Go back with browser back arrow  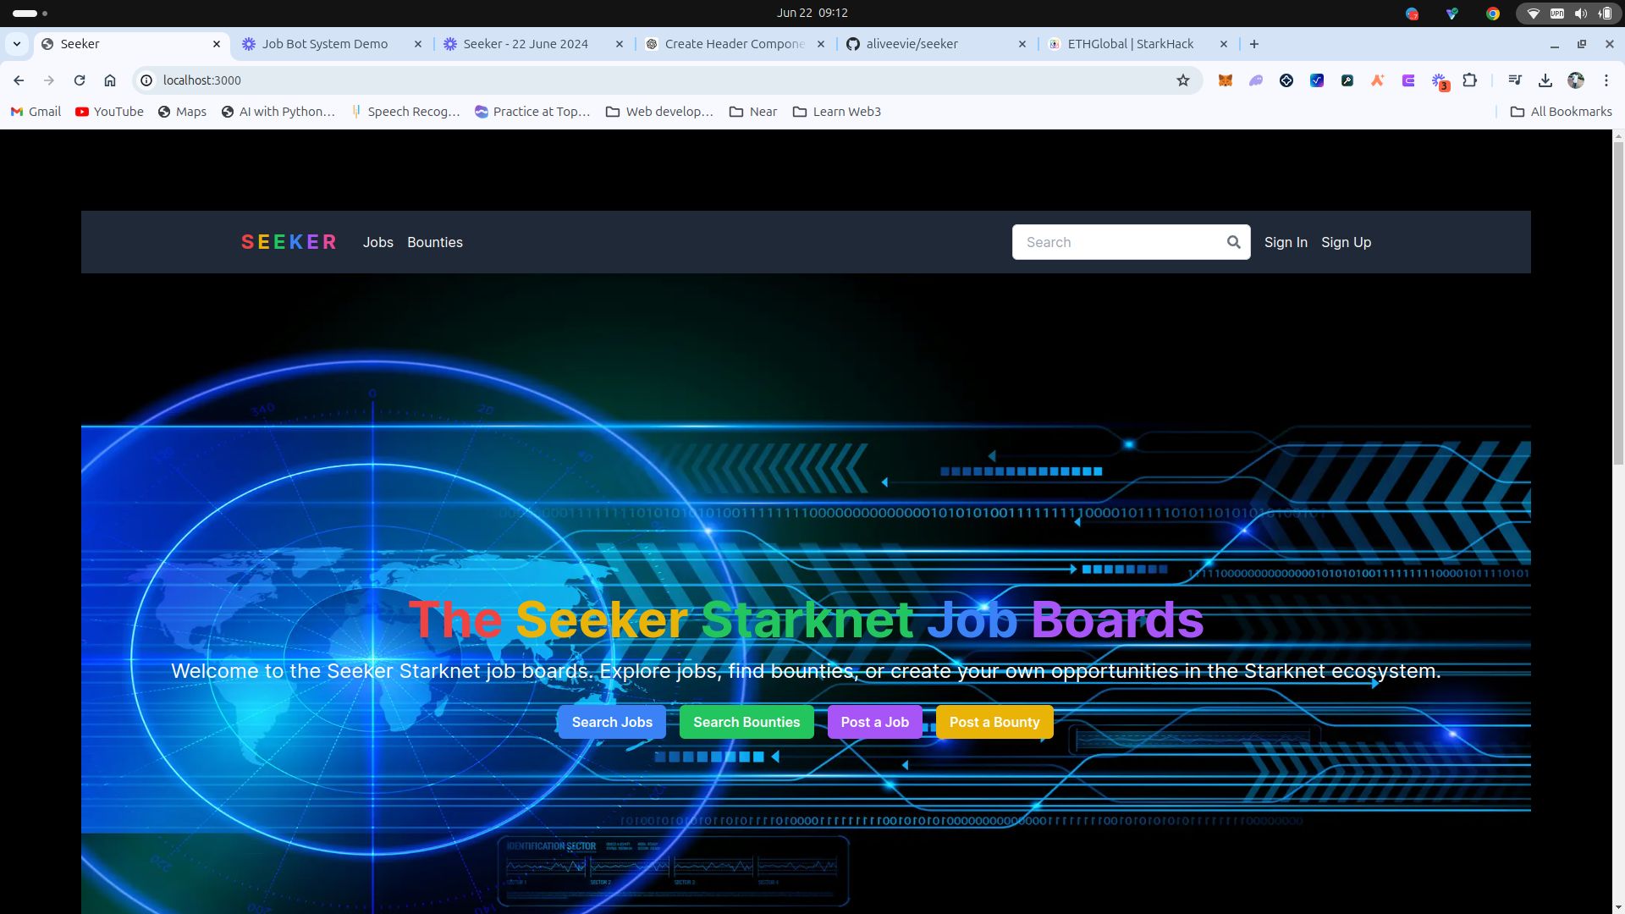[19, 80]
